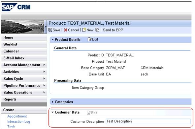Click the Save button label
This screenshot has height=129, width=195.
(x=56, y=30)
